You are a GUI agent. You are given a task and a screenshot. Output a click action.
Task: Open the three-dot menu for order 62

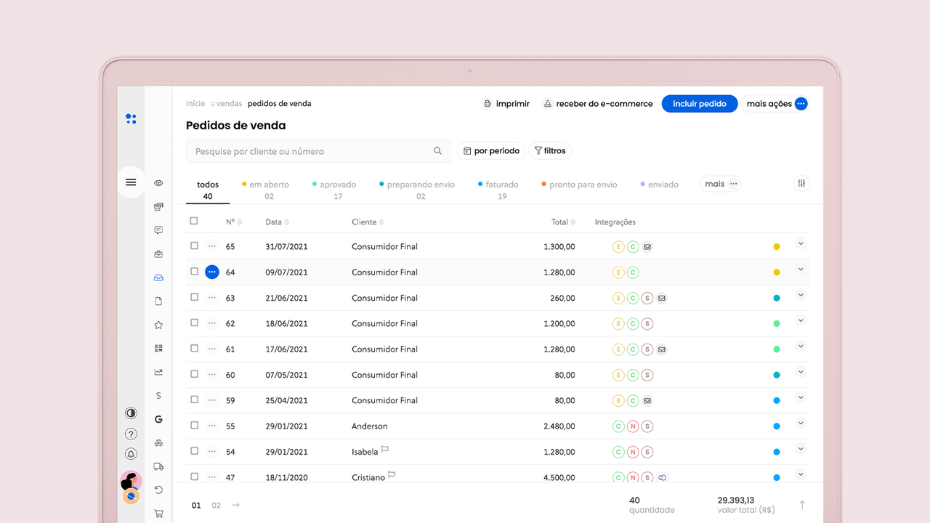(212, 323)
